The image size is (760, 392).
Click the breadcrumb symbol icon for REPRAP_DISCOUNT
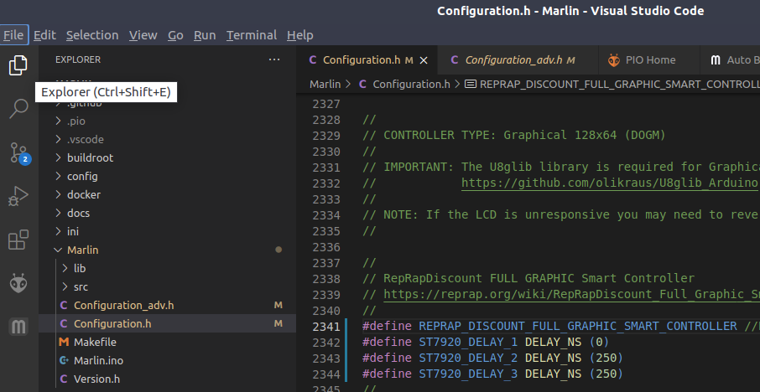pos(470,85)
